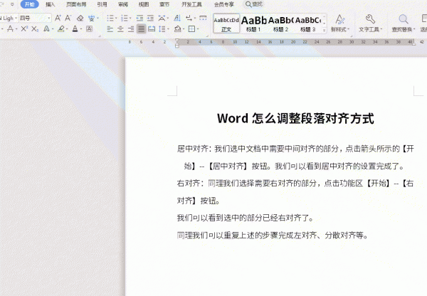Expand bullets style dropdown arrow
Viewport: 427px width, 296px height.
point(116,18)
